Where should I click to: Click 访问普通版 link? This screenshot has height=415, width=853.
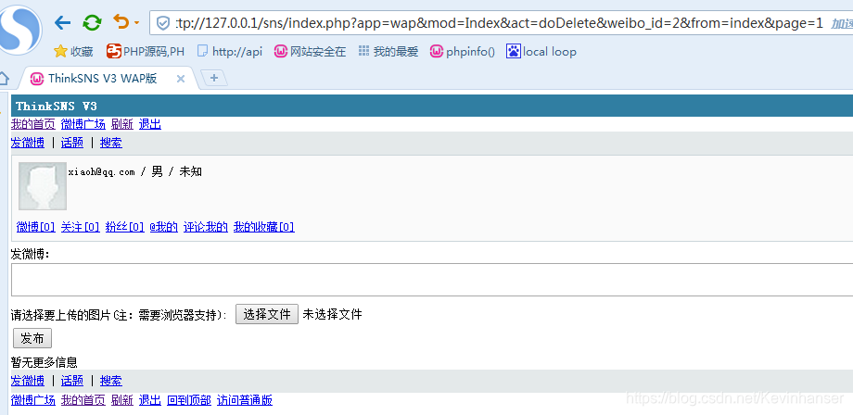coord(244,400)
